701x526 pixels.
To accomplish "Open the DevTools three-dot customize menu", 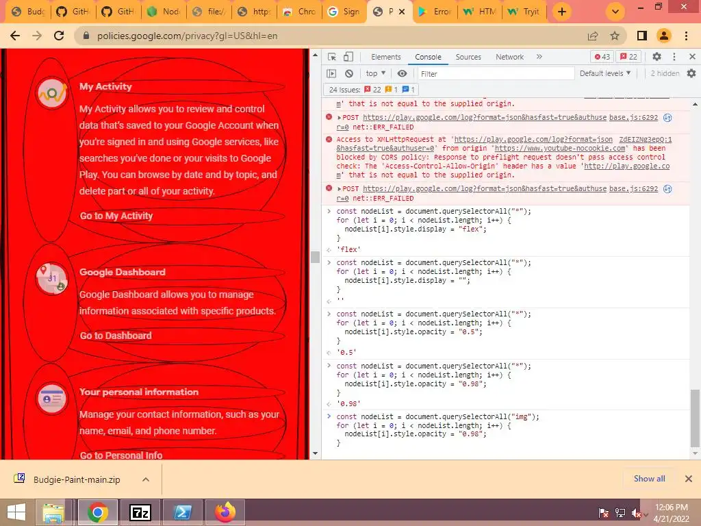I will click(x=674, y=57).
